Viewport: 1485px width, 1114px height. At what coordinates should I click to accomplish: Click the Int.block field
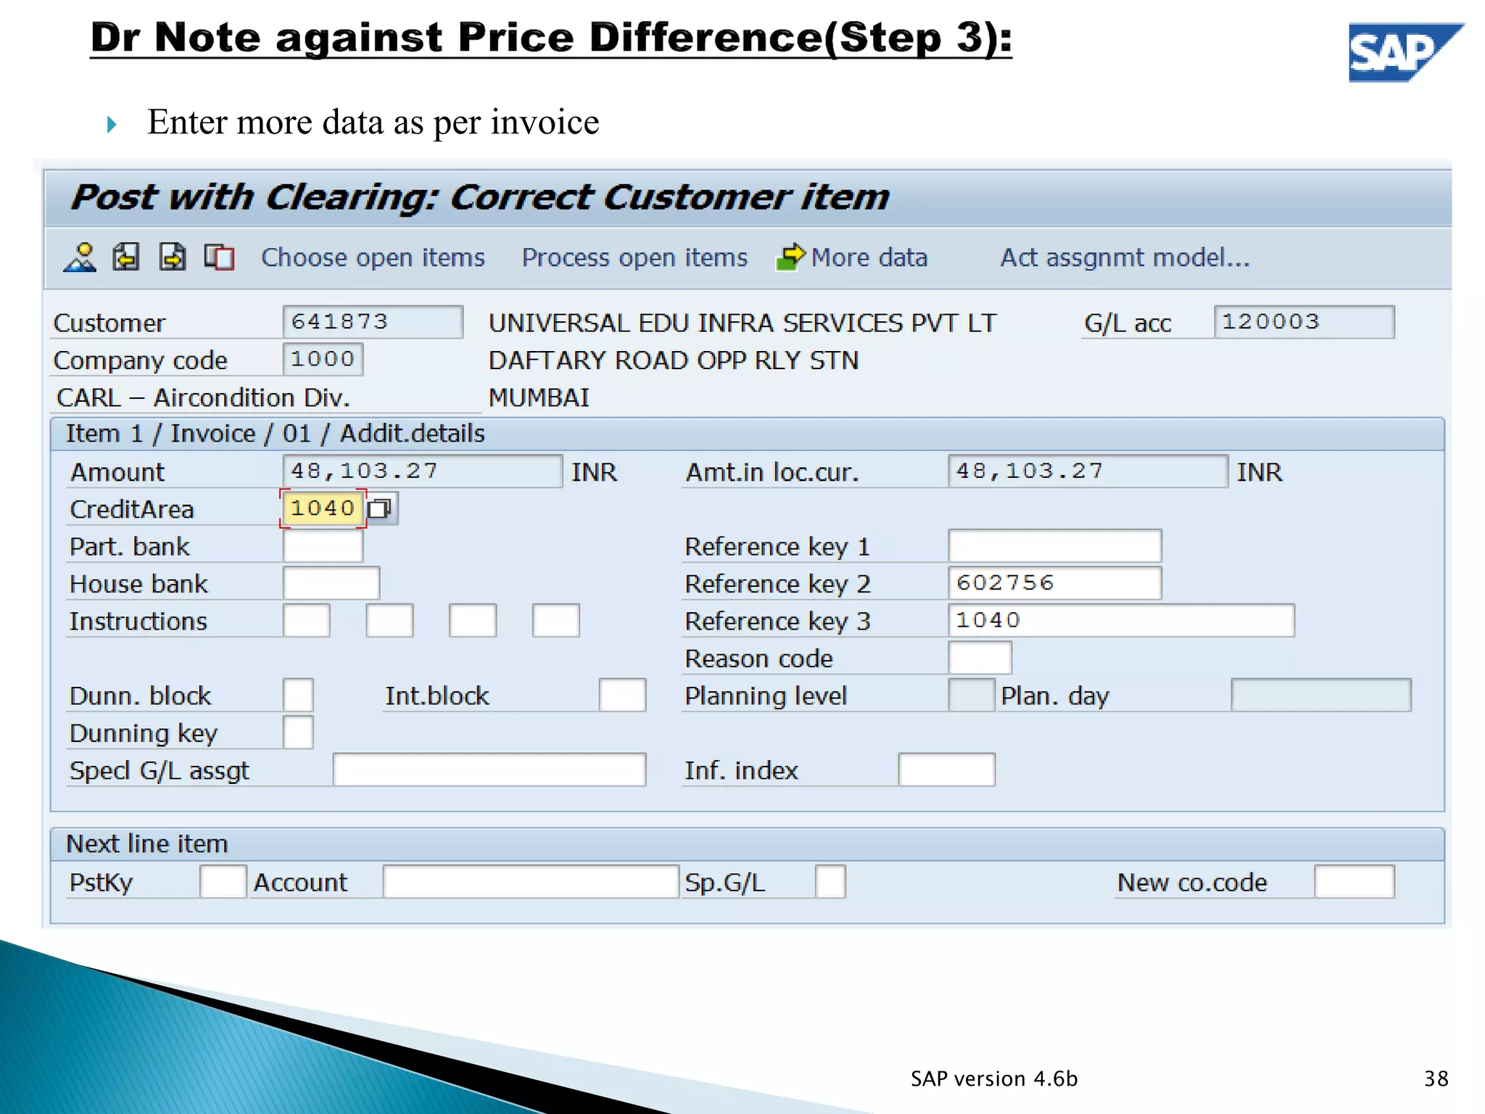(x=623, y=696)
